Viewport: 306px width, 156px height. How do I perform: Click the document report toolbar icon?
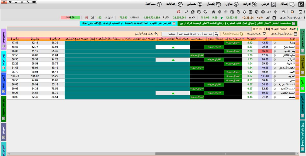click(232, 12)
